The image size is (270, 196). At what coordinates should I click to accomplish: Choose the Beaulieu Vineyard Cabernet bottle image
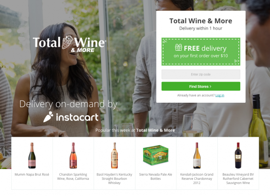(238, 155)
